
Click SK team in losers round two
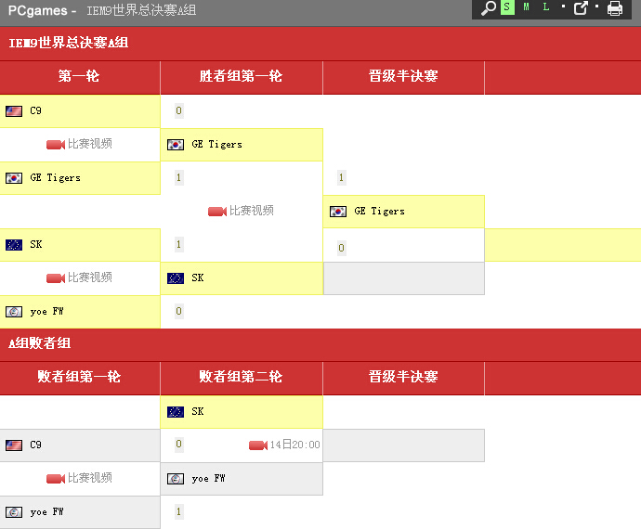click(197, 411)
